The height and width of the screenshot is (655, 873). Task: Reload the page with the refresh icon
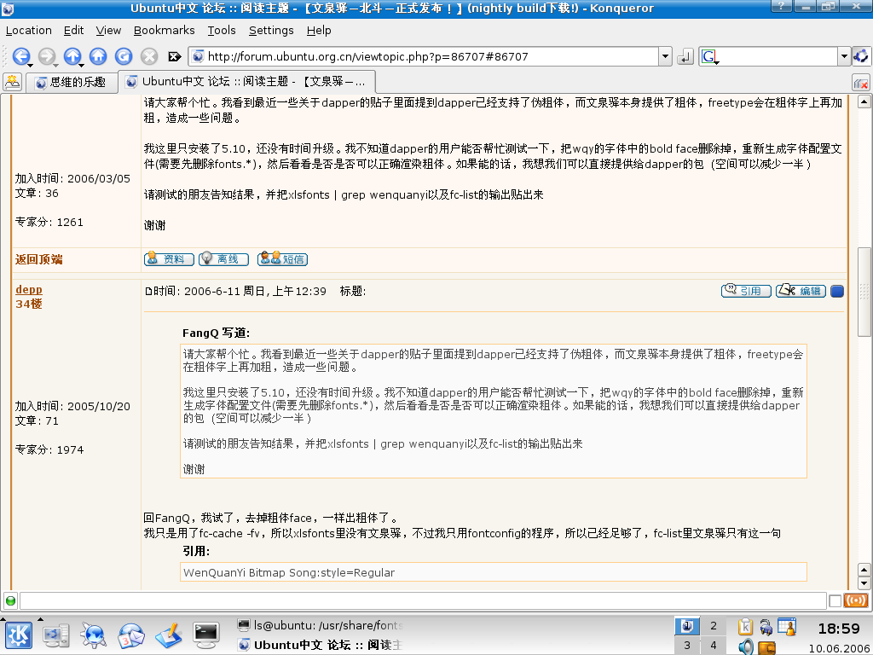[124, 56]
